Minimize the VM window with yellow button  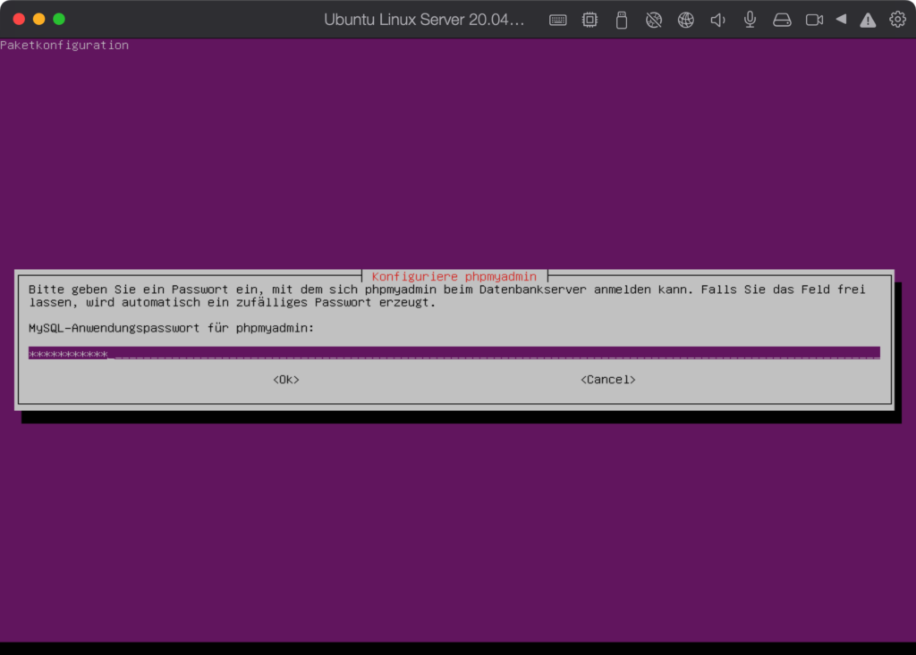(39, 20)
